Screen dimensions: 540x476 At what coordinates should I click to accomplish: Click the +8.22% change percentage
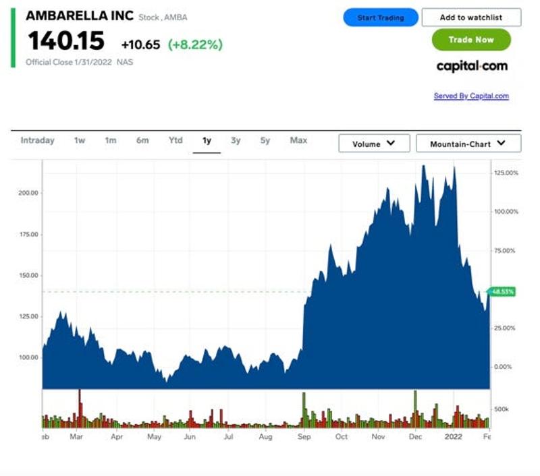195,44
